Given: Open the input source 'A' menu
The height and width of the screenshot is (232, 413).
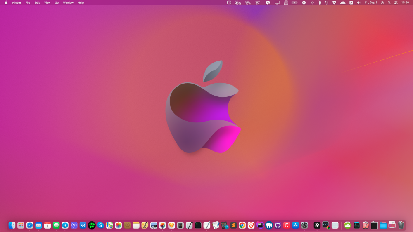Looking at the screenshot, I should [351, 2].
